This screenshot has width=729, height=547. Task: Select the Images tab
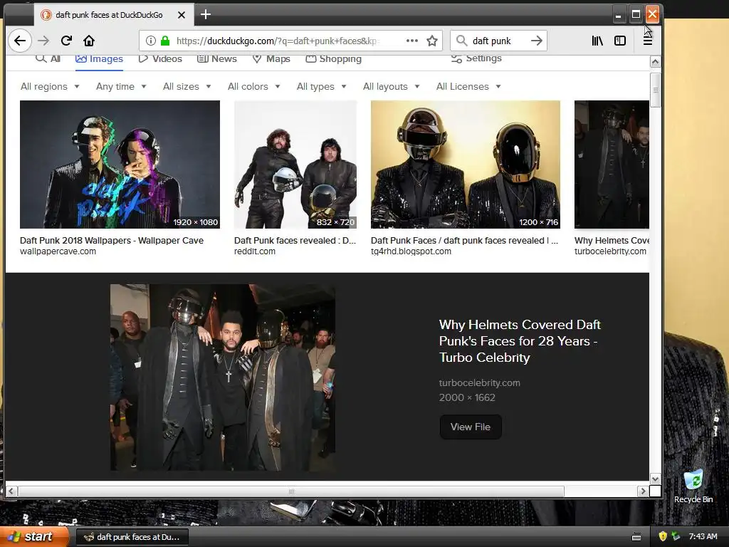[99, 59]
